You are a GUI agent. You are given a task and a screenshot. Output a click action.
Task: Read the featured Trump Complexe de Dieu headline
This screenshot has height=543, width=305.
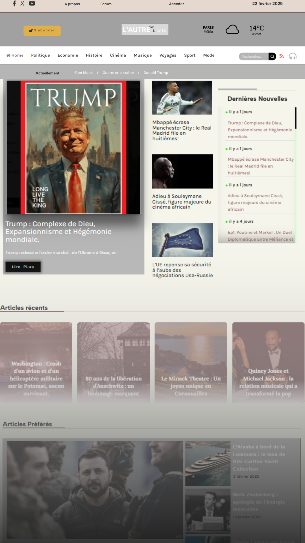tap(58, 232)
